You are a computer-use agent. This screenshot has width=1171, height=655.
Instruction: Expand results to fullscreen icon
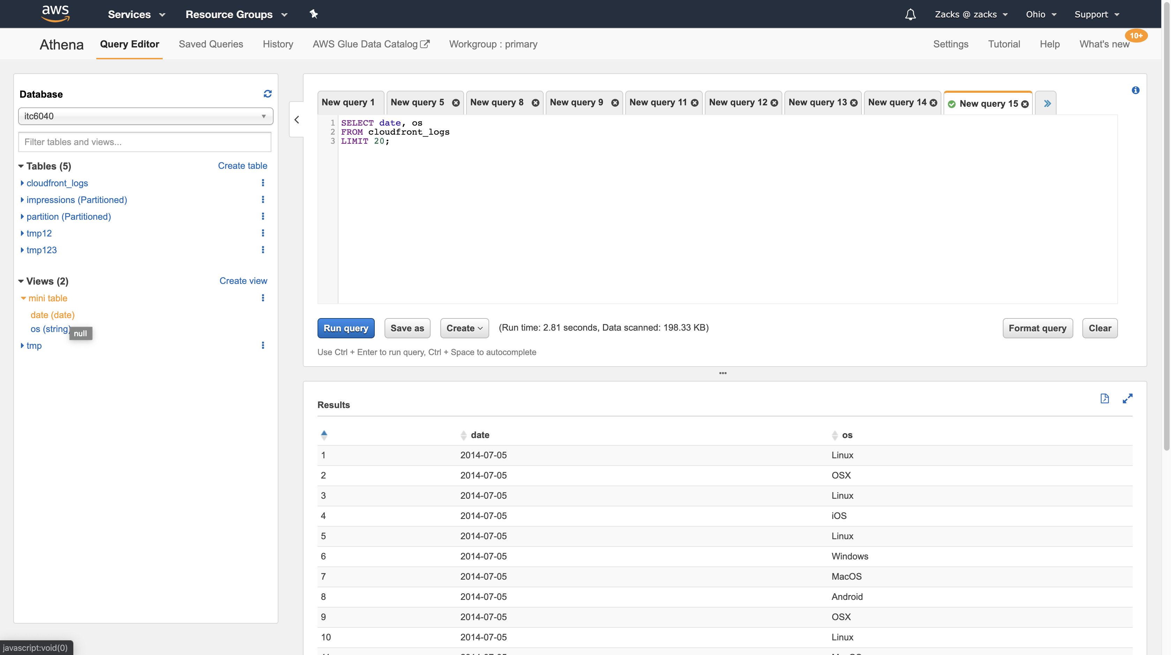1127,398
